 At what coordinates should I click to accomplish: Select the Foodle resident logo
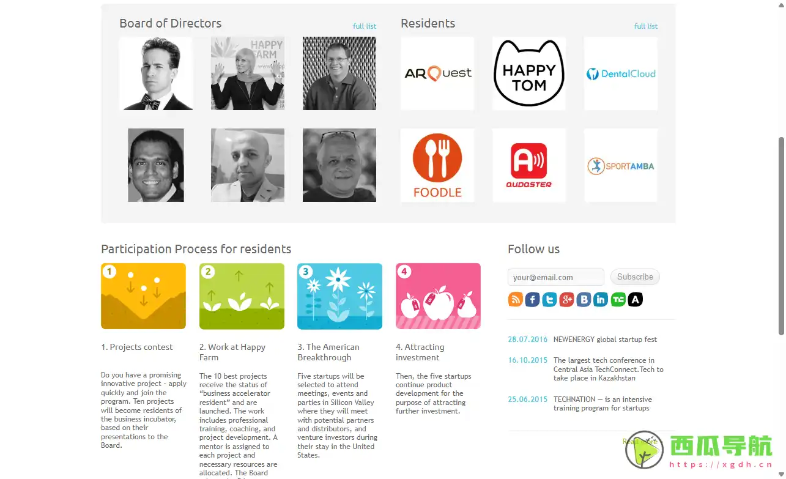pyautogui.click(x=437, y=165)
